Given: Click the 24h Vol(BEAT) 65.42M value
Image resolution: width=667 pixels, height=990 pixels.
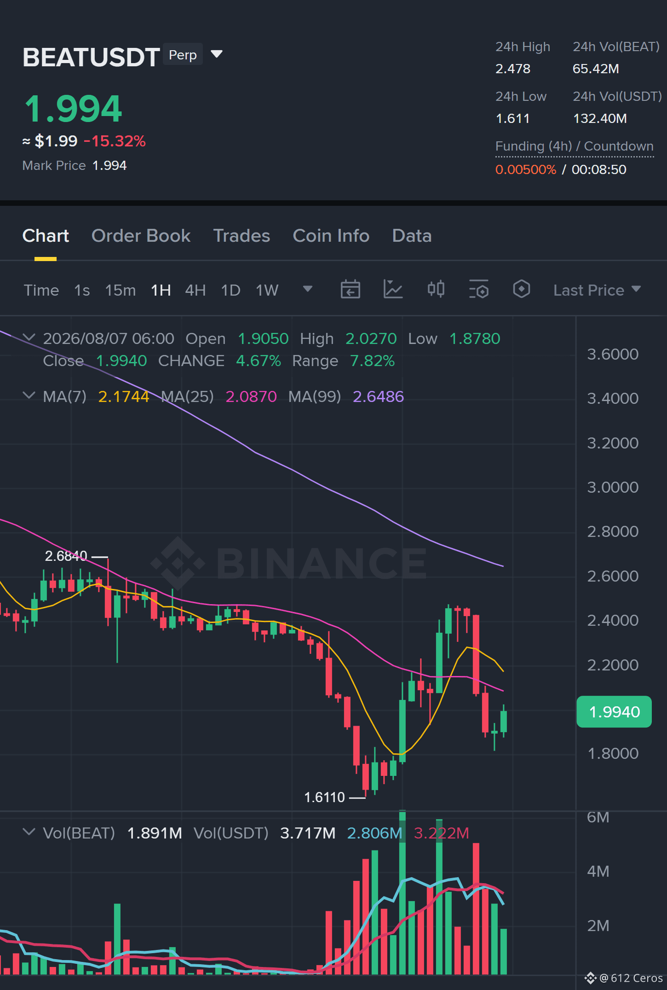Looking at the screenshot, I should [596, 69].
